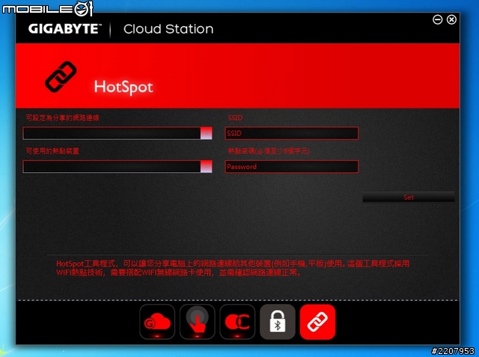Select the touch remote control icon
The width and height of the screenshot is (479, 357).
pos(198,322)
